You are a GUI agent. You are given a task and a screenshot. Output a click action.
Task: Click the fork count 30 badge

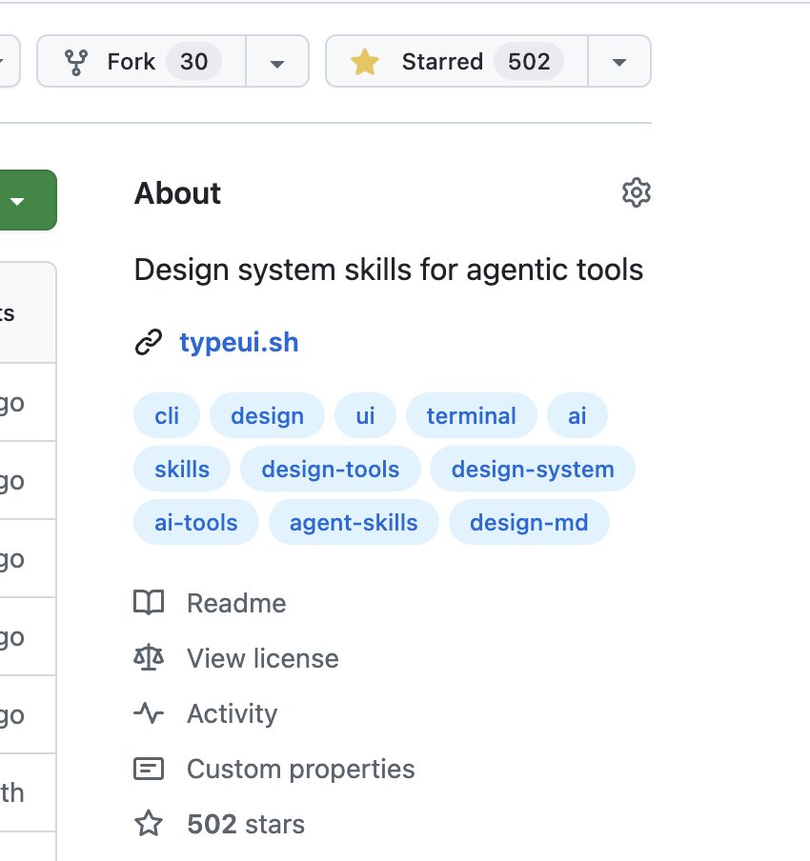[x=194, y=62]
